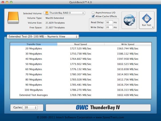Open the Extended Test view dropdown

(x=42, y=36)
